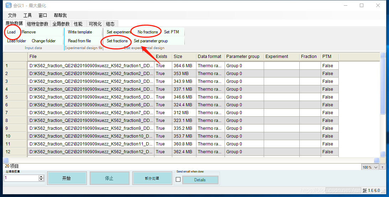Click Change folder
389x197 pixels.
[x=44, y=41]
